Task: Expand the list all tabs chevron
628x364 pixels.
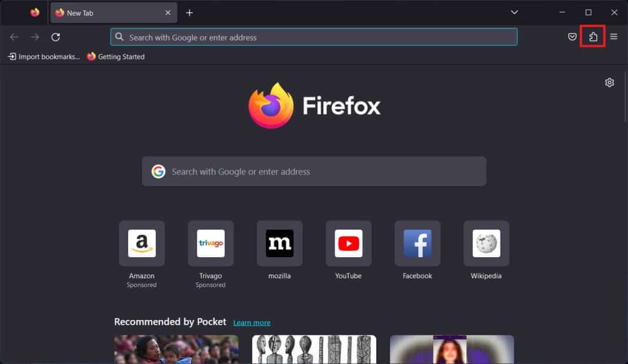Action: (515, 12)
